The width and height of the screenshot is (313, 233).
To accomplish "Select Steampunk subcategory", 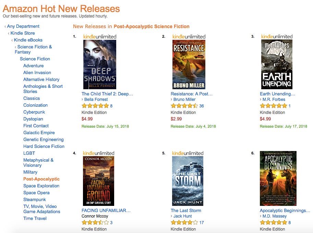I will click(35, 199).
